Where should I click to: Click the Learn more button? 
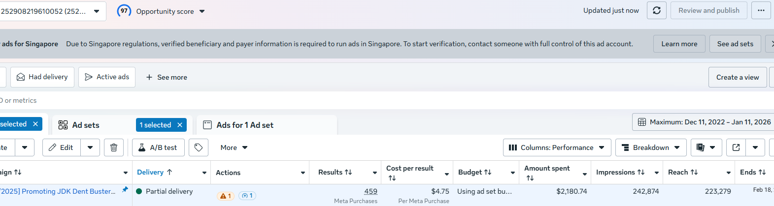pyautogui.click(x=679, y=44)
